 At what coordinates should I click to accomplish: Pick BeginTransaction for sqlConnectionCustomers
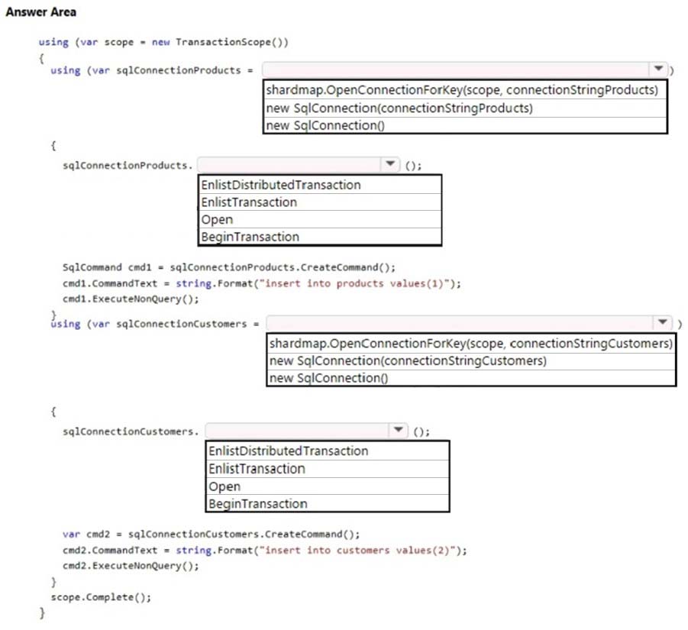[328, 504]
